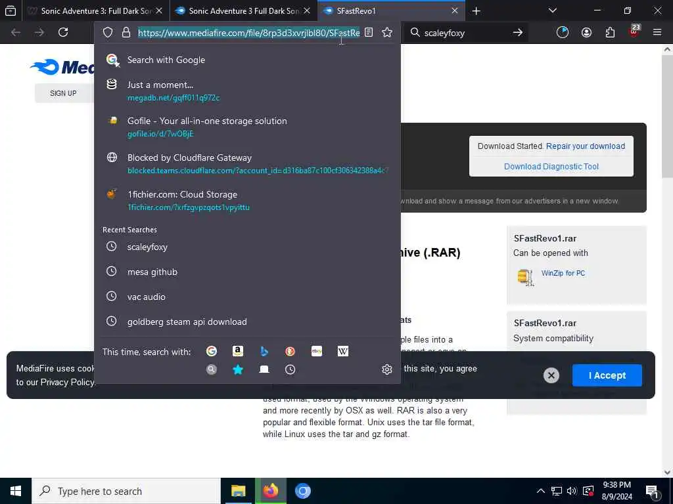
Task: Open the Windows Start menu
Action: click(16, 491)
